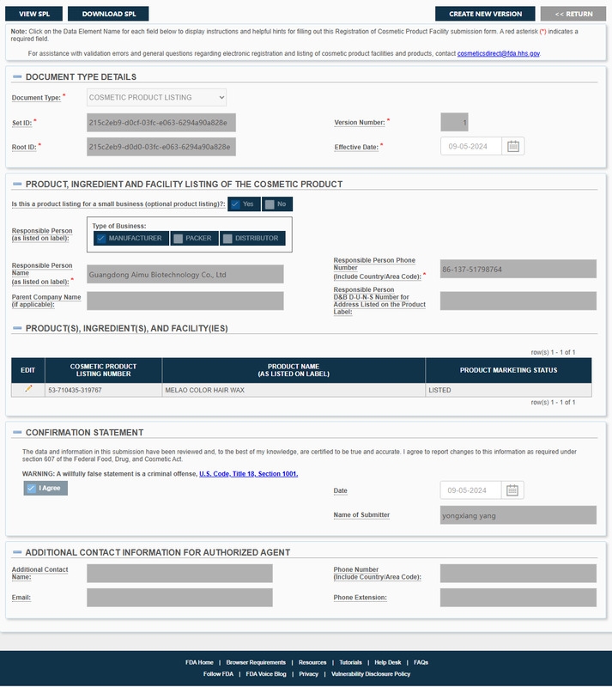
Task: Open the Effective Date calendar picker
Action: (x=513, y=146)
